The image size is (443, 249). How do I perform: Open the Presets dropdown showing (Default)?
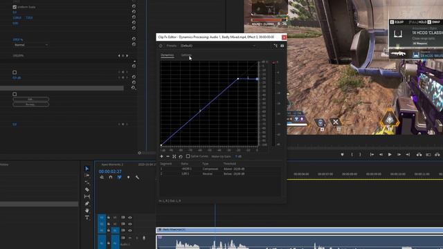tap(217, 46)
